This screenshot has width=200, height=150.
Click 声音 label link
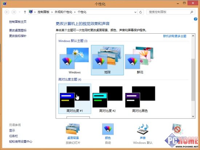[143, 138]
